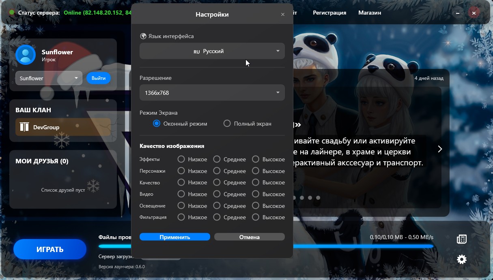The width and height of the screenshot is (493, 280).
Task: Open the Регистрация menu item
Action: [x=329, y=13]
